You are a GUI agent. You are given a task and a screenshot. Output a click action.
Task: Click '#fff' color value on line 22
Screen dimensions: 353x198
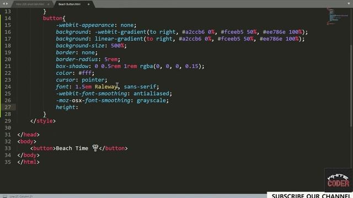(85, 73)
